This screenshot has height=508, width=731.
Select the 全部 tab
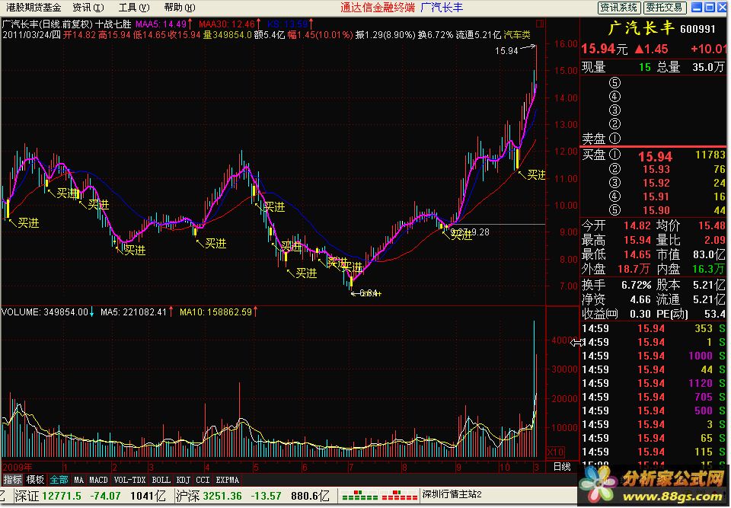[x=59, y=480]
